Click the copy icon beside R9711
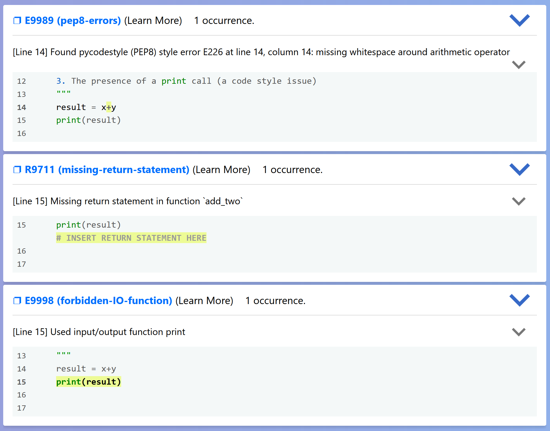 (x=17, y=170)
